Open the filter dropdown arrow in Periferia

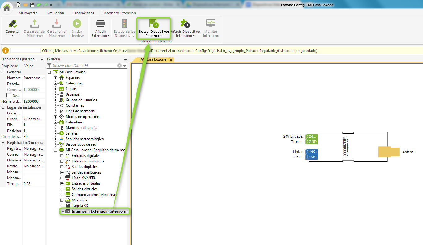[x=125, y=66]
